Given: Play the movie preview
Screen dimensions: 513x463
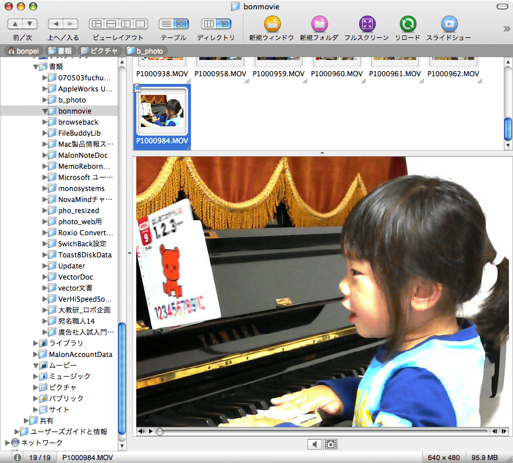Looking at the screenshot, I should (x=150, y=432).
